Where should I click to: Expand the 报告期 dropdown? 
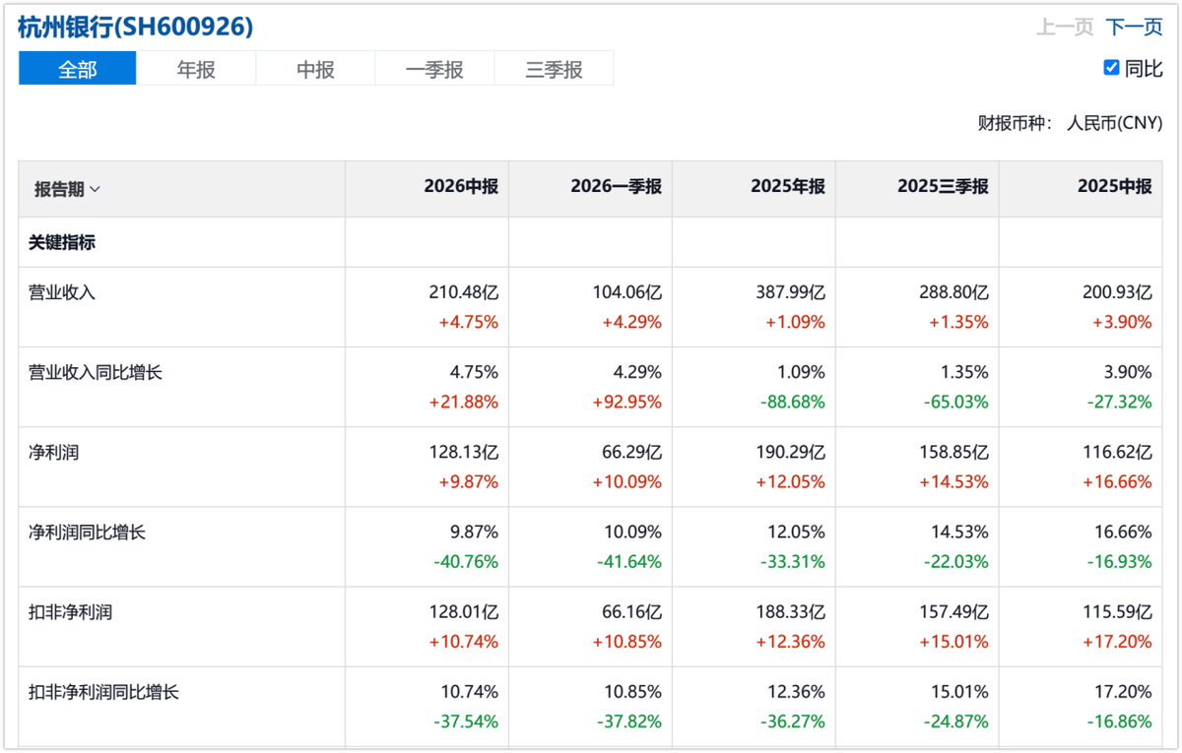67,189
